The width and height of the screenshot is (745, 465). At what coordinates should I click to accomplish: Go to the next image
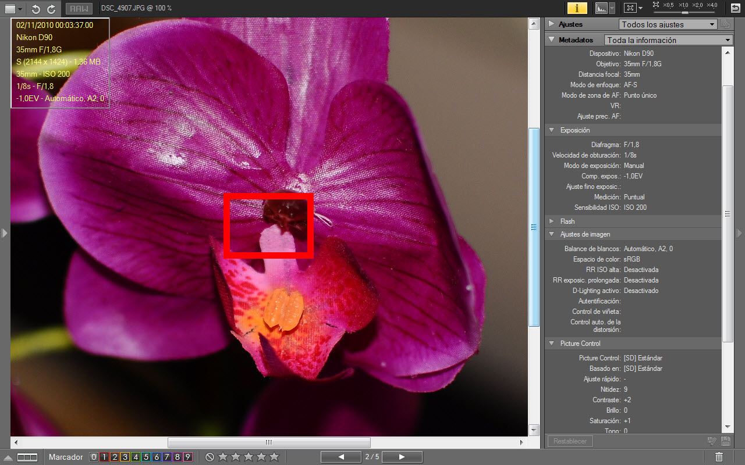[402, 457]
